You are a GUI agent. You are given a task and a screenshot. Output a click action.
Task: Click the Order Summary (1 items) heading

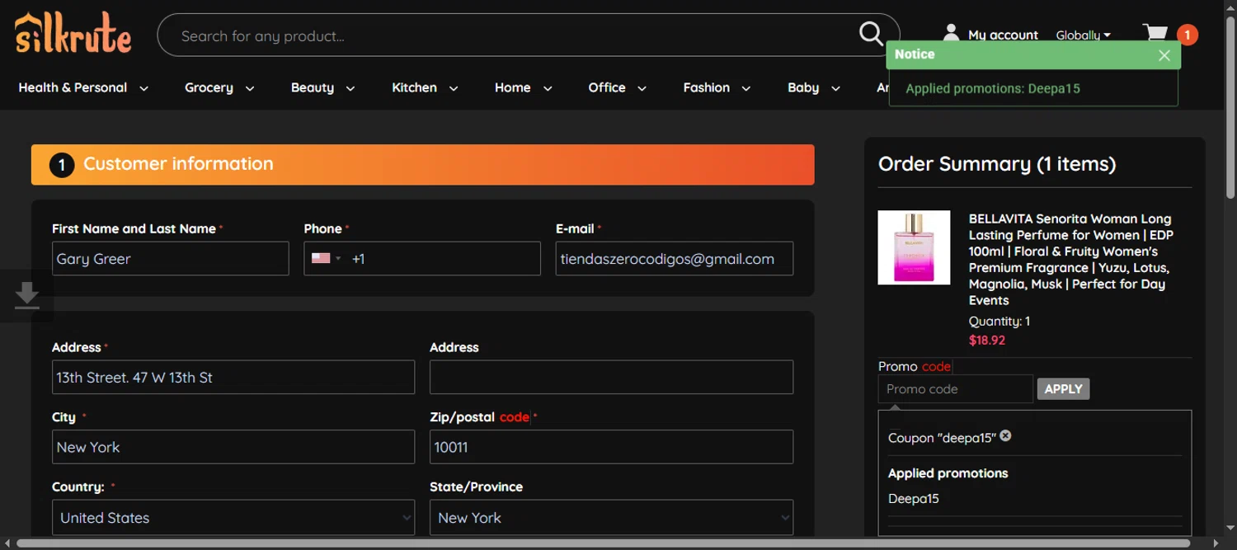coord(997,163)
